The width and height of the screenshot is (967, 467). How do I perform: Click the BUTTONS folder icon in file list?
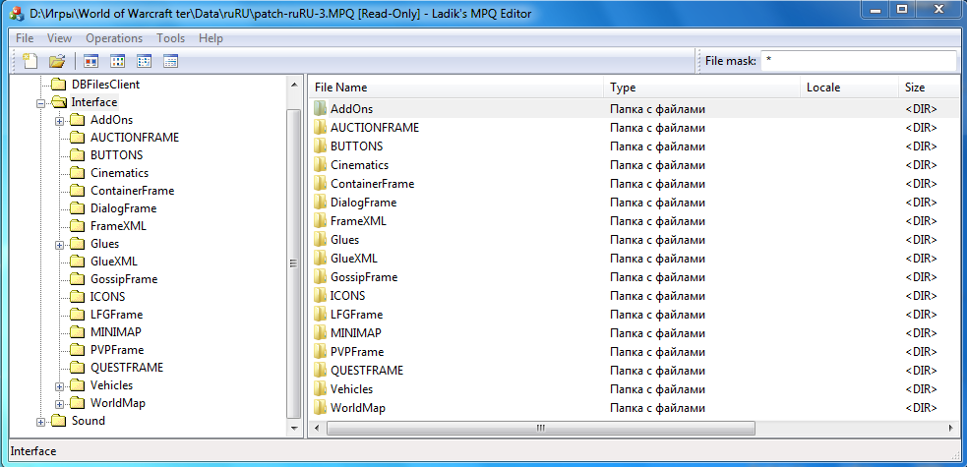pos(320,146)
